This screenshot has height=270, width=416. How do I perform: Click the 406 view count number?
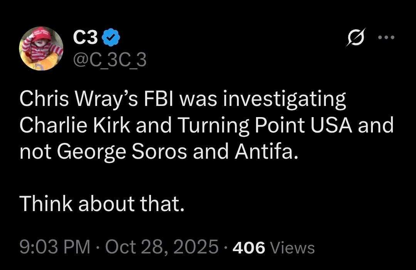pos(249,248)
